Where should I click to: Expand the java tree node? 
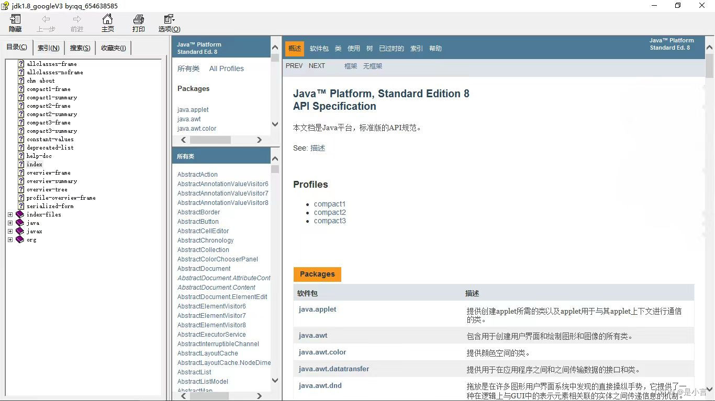pyautogui.click(x=10, y=223)
